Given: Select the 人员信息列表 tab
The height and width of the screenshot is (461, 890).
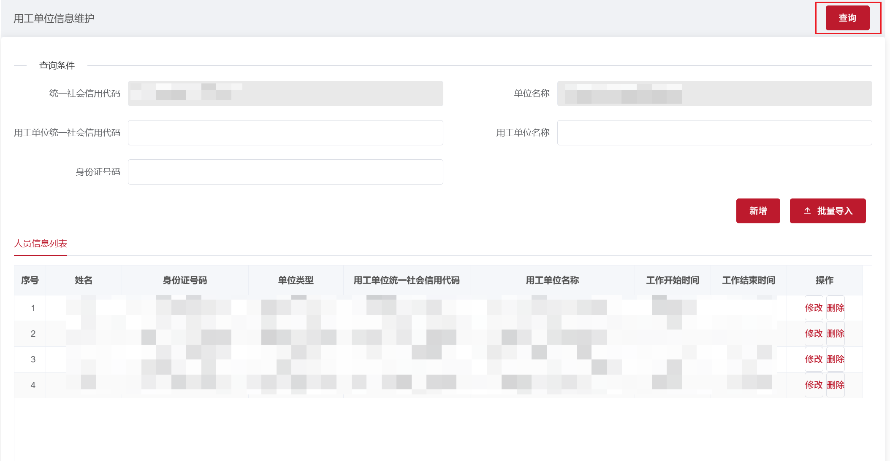Looking at the screenshot, I should tap(41, 244).
